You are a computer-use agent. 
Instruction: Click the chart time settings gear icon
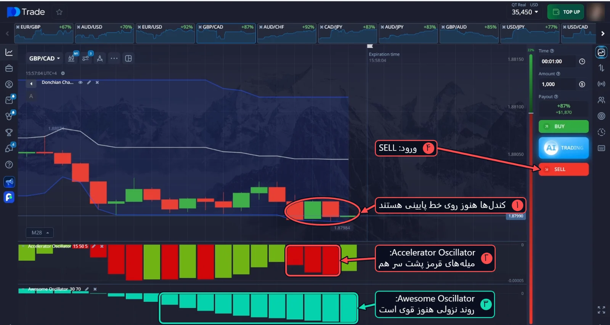tap(63, 73)
